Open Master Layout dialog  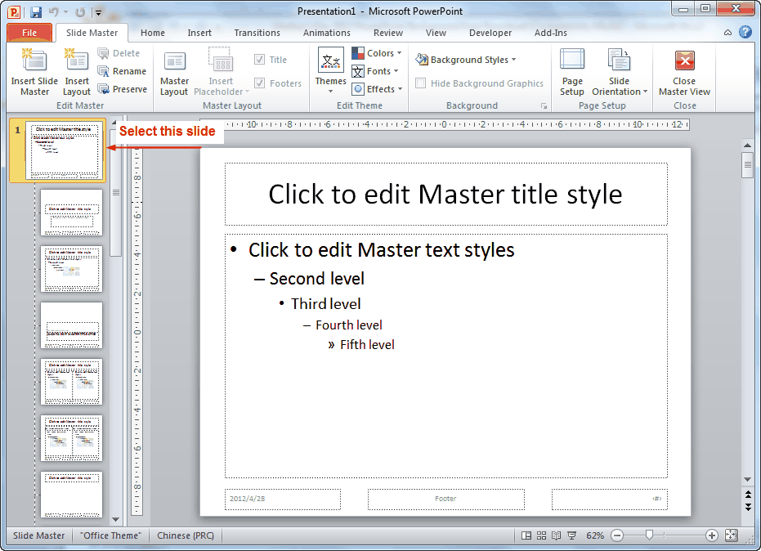coord(174,72)
